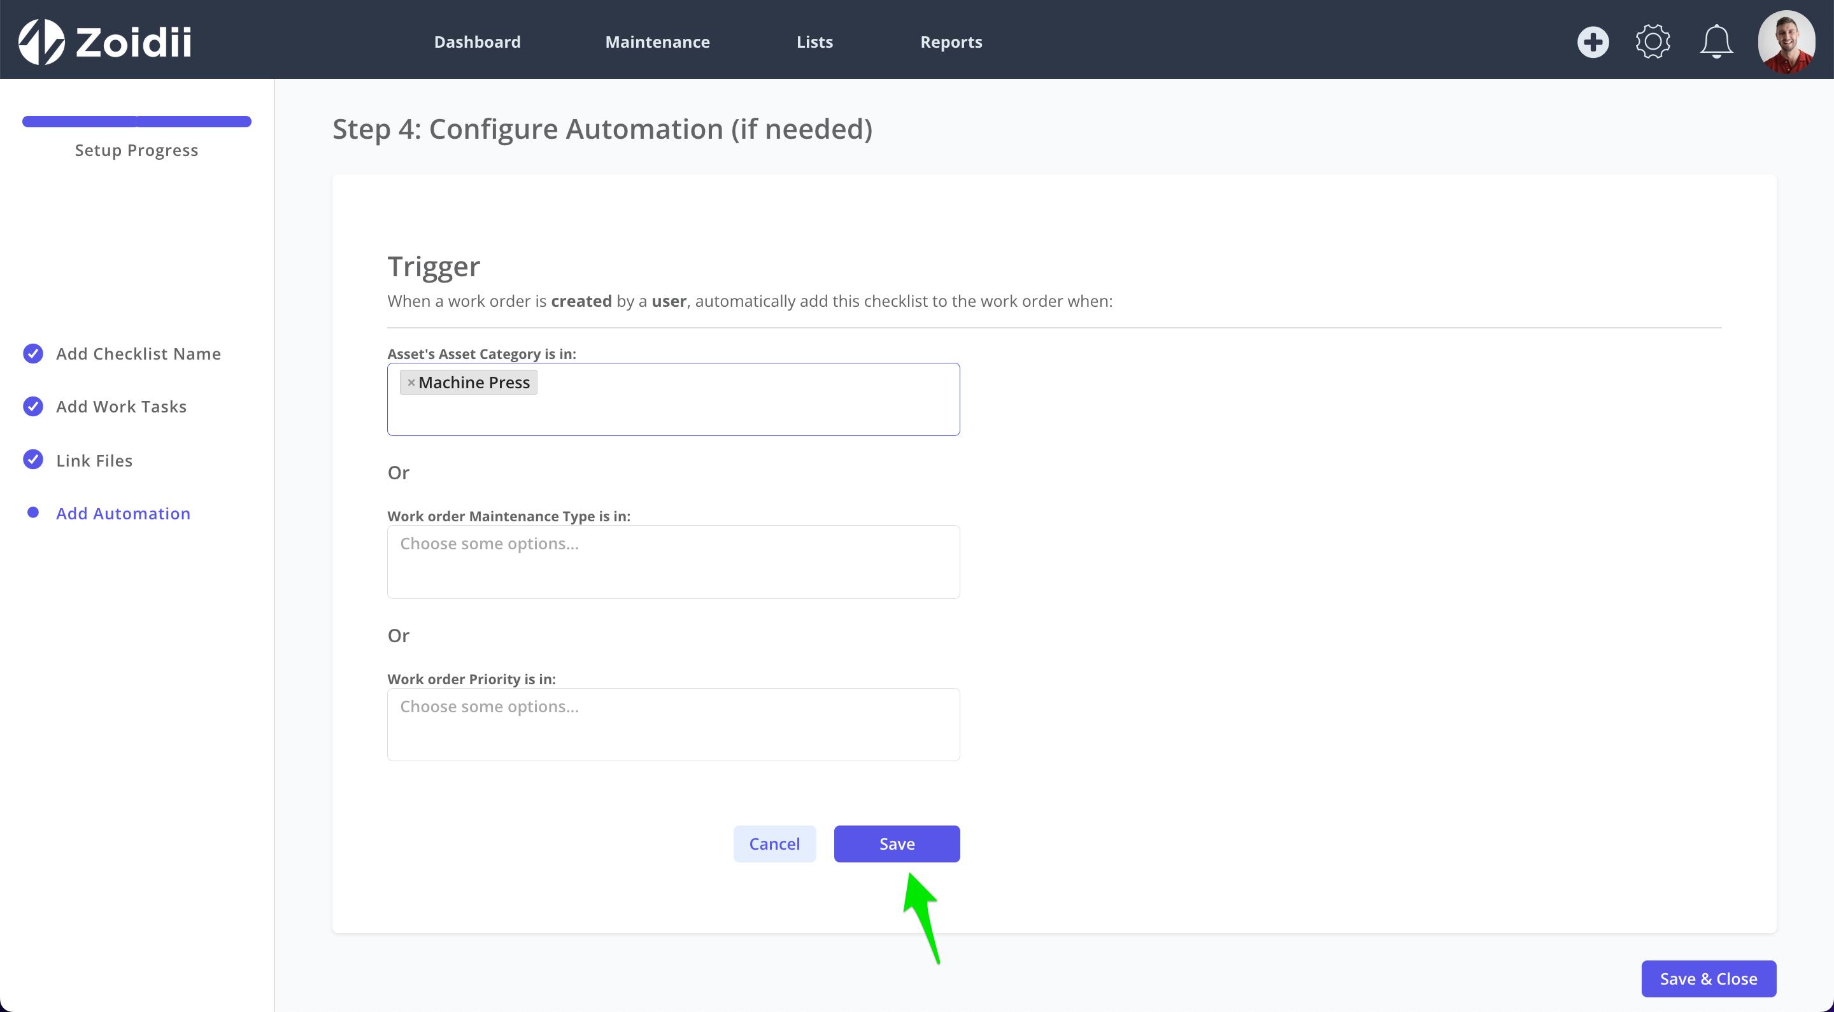Click the Setup Progress bar
The image size is (1834, 1012).
[137, 122]
